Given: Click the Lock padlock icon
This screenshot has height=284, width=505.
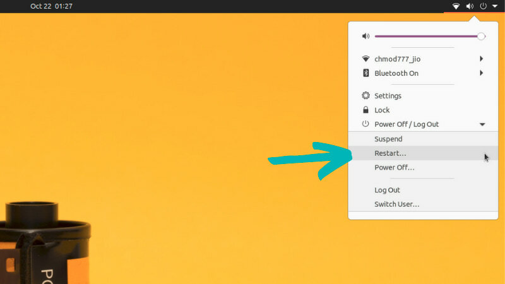Looking at the screenshot, I should 365,110.
